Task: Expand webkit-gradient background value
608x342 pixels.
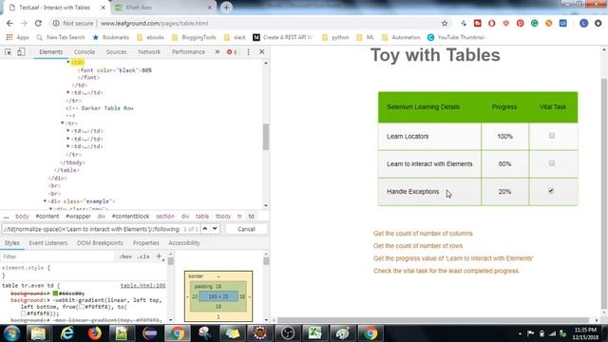Action: coord(48,300)
